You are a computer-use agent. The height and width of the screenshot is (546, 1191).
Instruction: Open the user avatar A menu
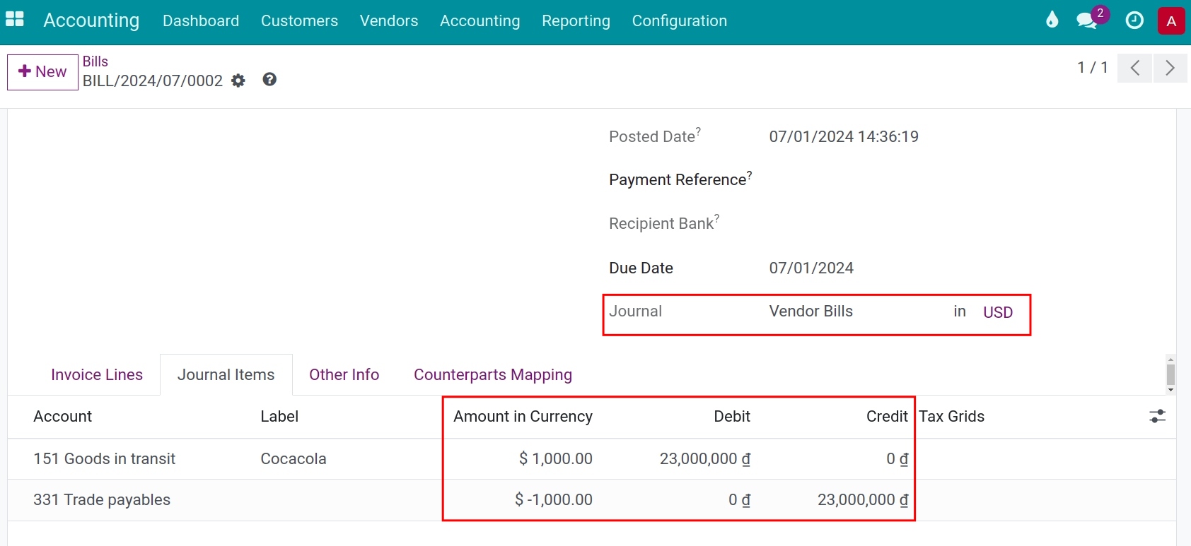(1171, 21)
